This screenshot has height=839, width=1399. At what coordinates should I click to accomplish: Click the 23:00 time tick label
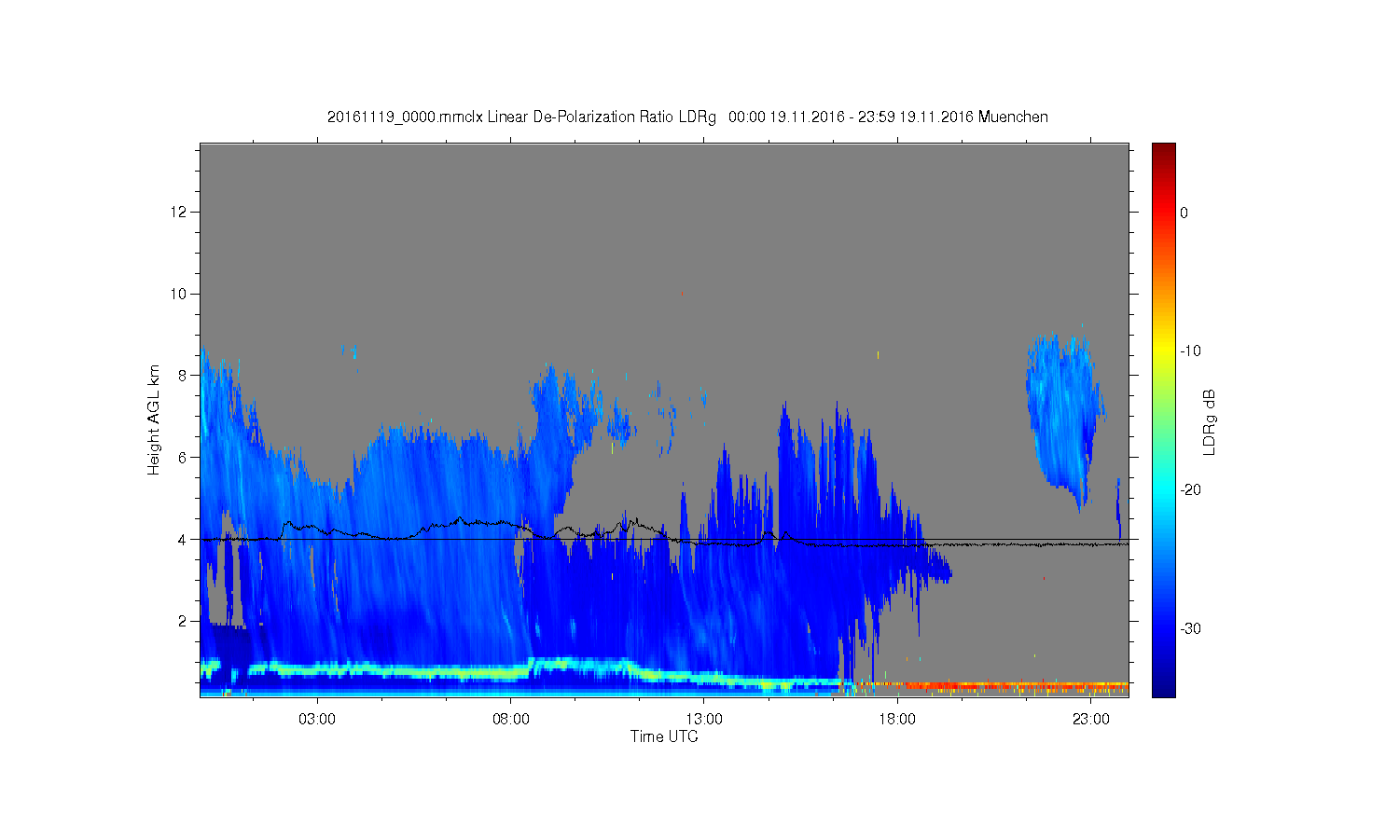(x=1091, y=720)
